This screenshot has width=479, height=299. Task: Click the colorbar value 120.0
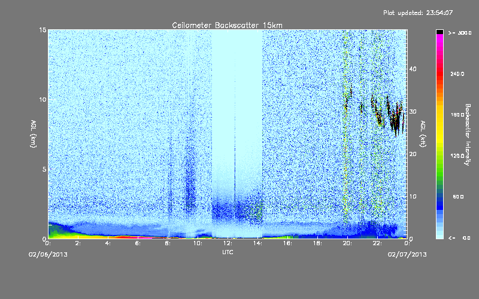coord(457,156)
